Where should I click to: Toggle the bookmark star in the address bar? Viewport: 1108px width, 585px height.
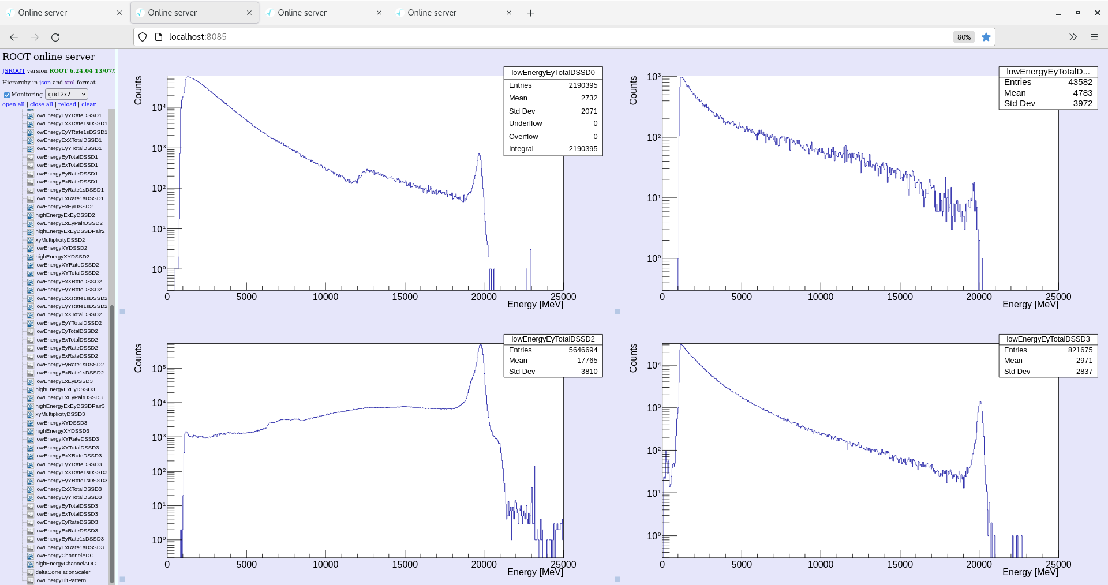(987, 37)
